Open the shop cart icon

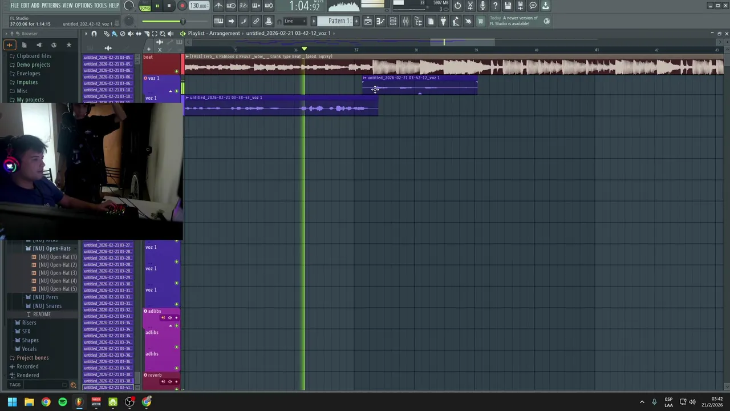480,21
